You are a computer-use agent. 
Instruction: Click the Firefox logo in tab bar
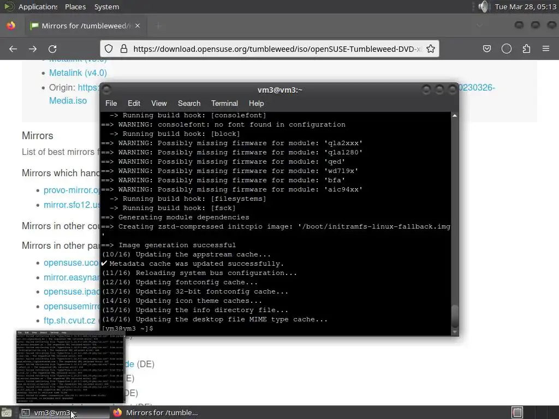pos(11,26)
